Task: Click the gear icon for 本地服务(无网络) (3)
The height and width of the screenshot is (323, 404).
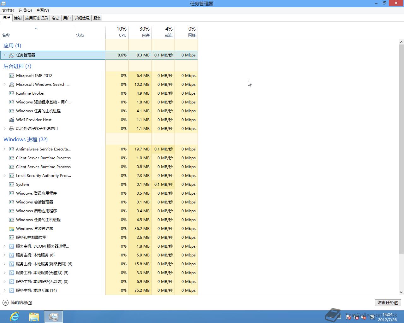Action: (x=12, y=282)
